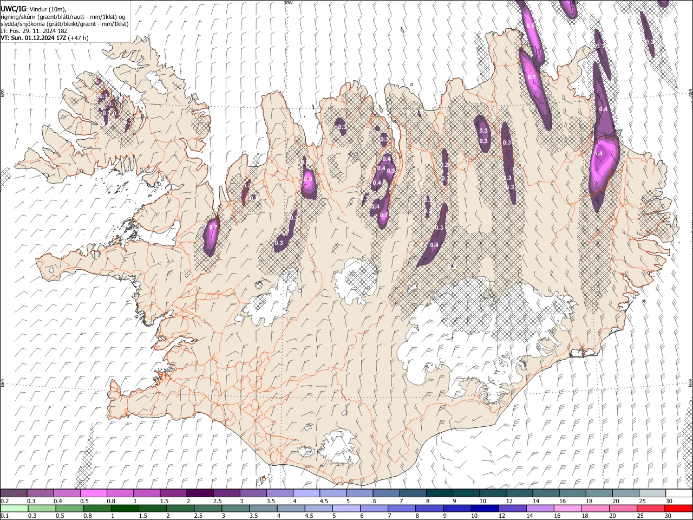693x520 pixels.
Task: Pick the lower legend swatch labeled 7
Action: point(401,508)
